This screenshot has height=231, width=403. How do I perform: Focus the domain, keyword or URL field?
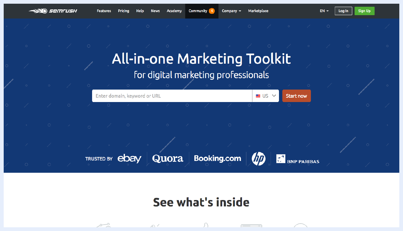172,96
